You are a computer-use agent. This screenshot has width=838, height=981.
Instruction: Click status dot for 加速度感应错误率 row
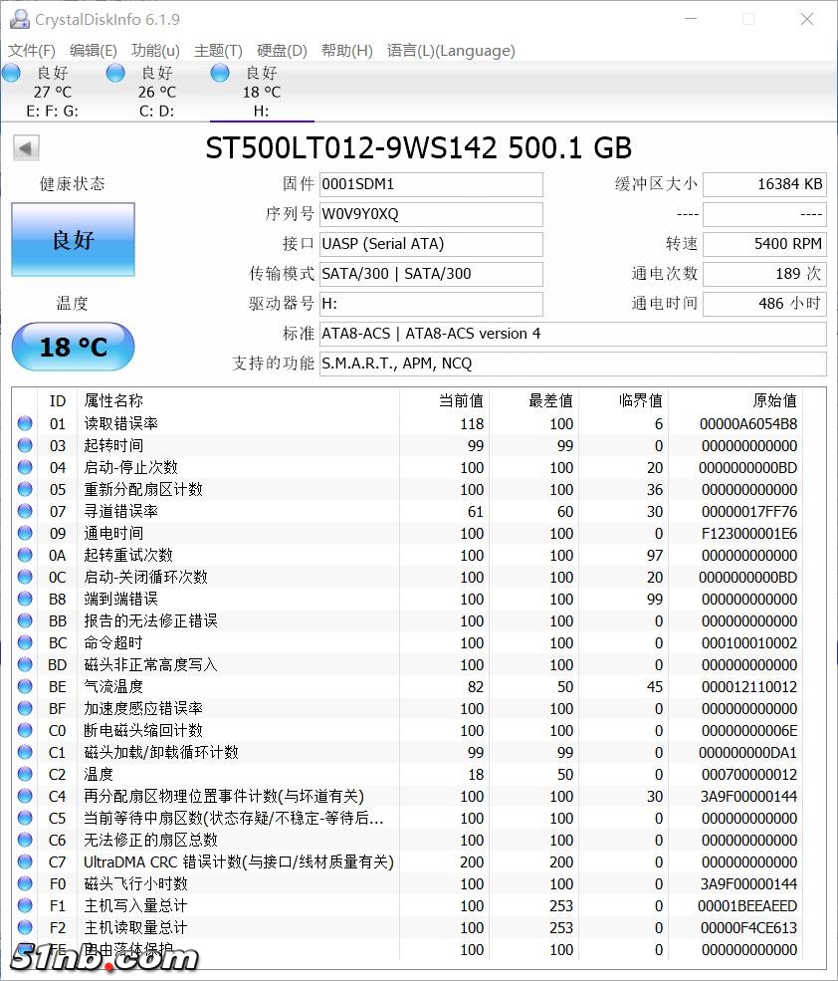[25, 708]
